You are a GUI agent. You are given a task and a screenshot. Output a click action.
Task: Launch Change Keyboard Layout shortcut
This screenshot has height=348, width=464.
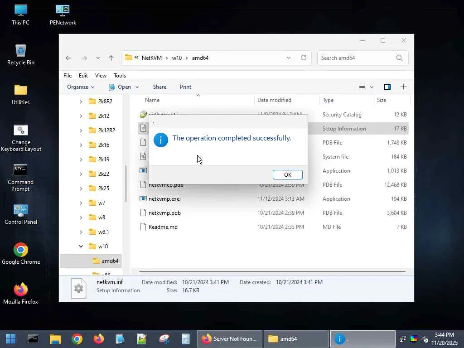pos(21,138)
